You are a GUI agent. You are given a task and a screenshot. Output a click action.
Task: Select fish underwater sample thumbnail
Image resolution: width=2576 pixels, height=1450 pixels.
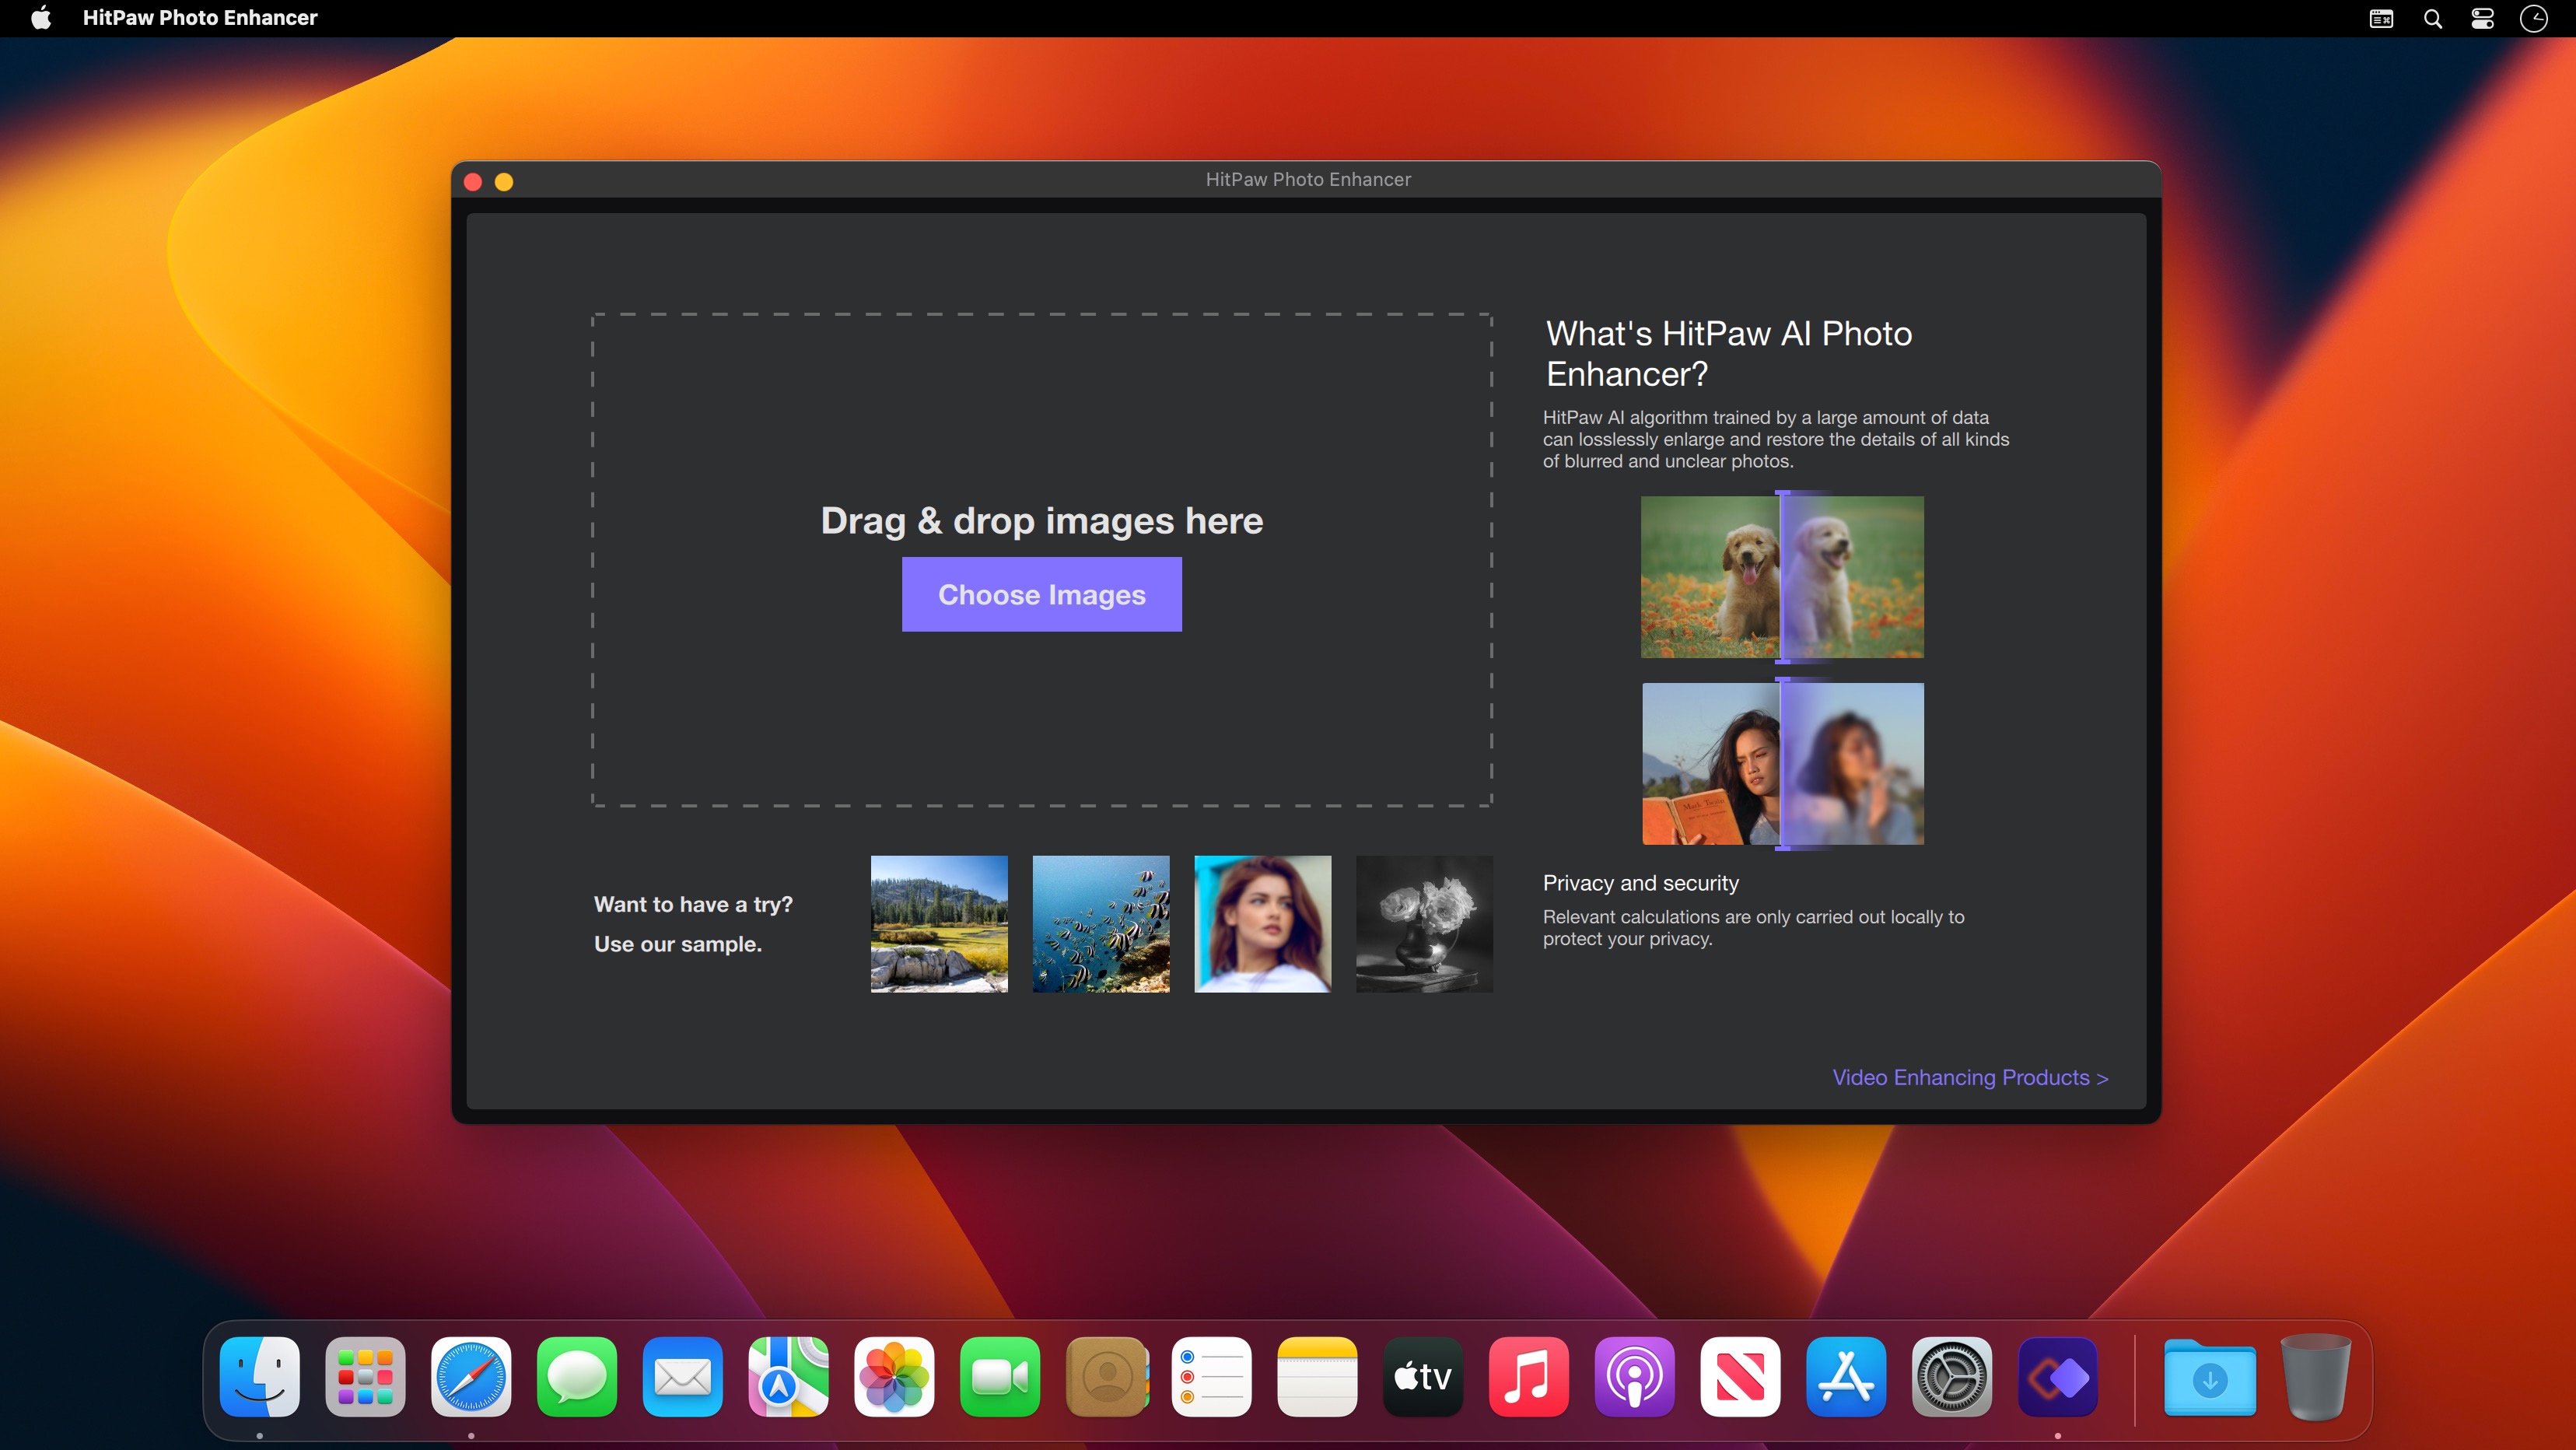pyautogui.click(x=1101, y=924)
